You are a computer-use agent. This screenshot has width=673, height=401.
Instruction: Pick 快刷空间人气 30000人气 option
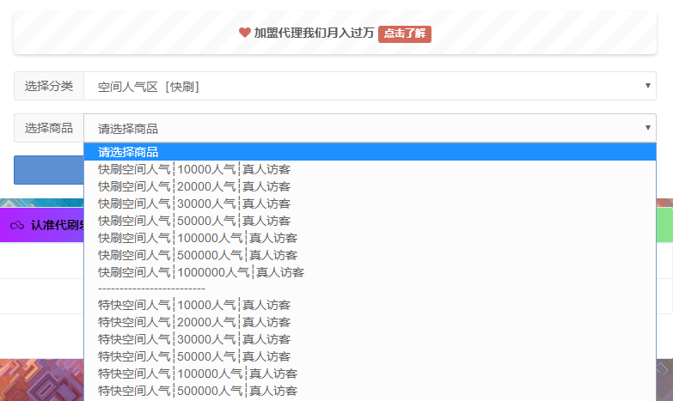point(193,204)
